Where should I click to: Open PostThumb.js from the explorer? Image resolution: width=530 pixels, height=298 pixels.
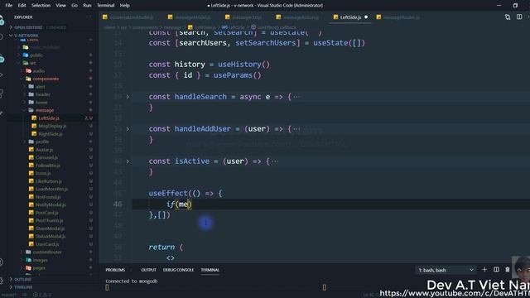click(x=49, y=221)
